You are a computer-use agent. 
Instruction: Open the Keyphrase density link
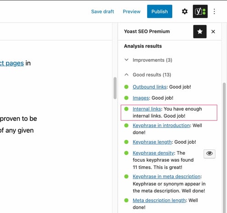(x=153, y=153)
